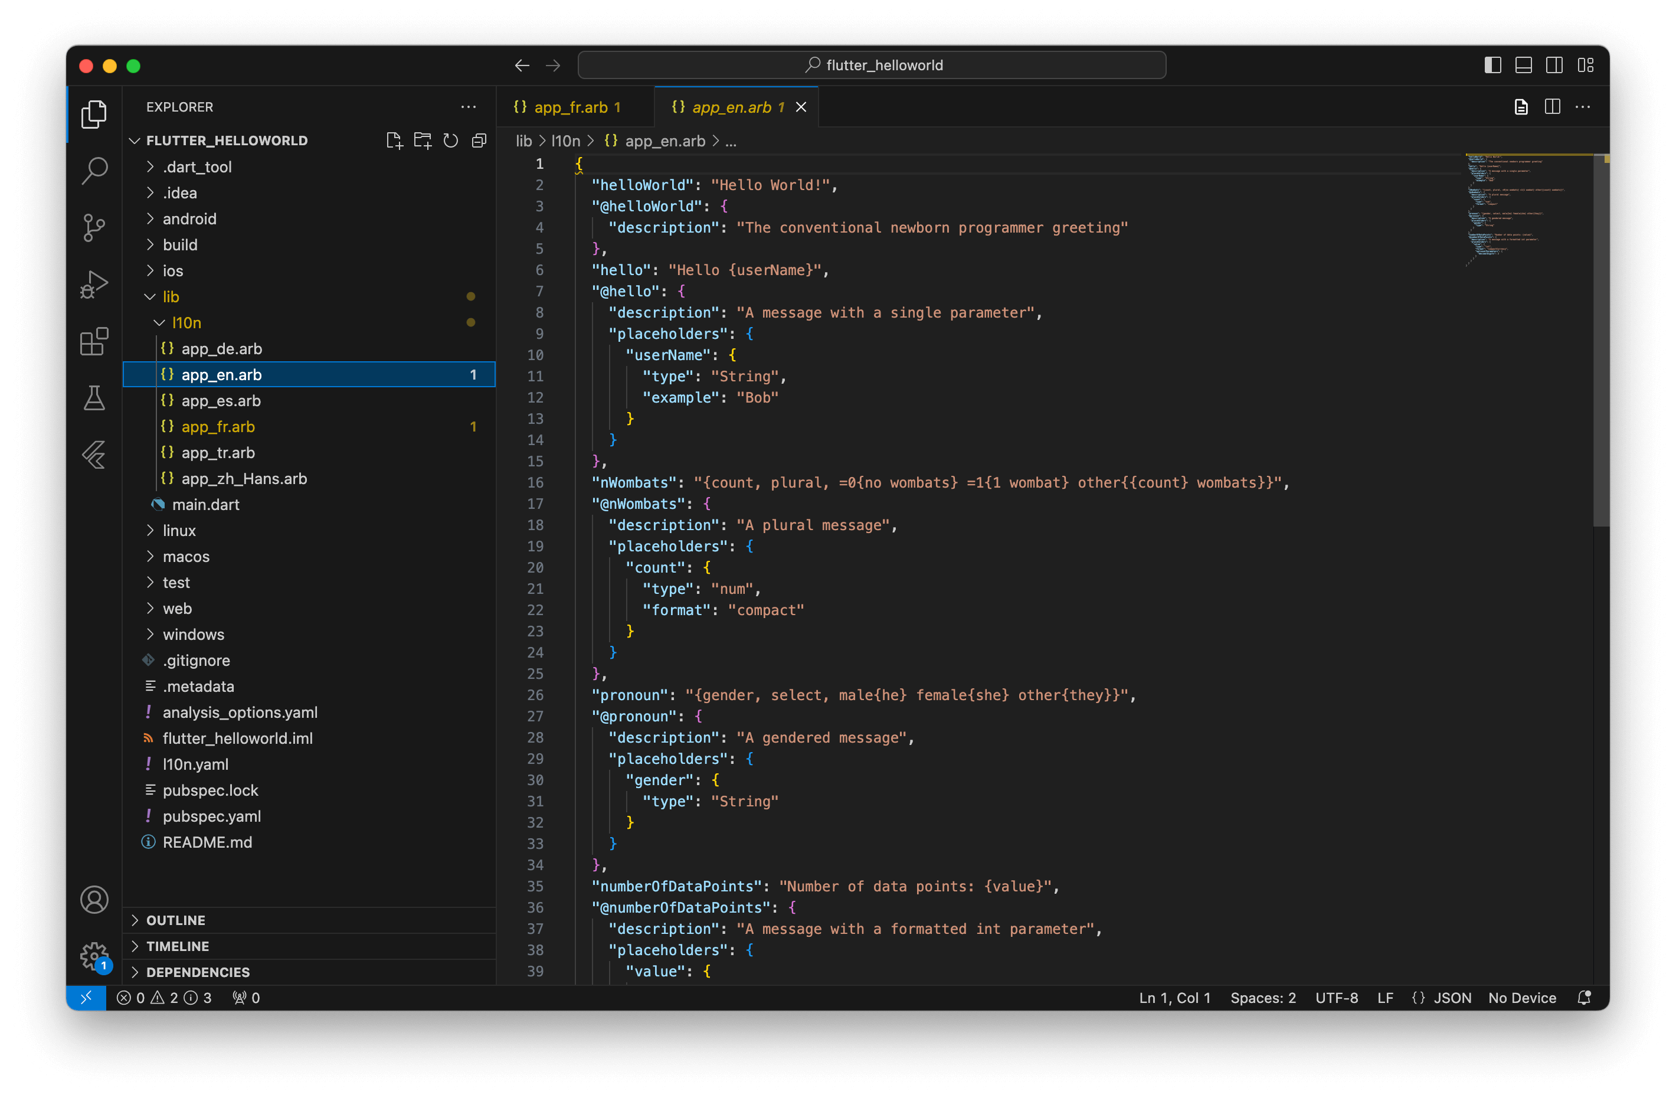Open the Source Control view

click(x=94, y=227)
